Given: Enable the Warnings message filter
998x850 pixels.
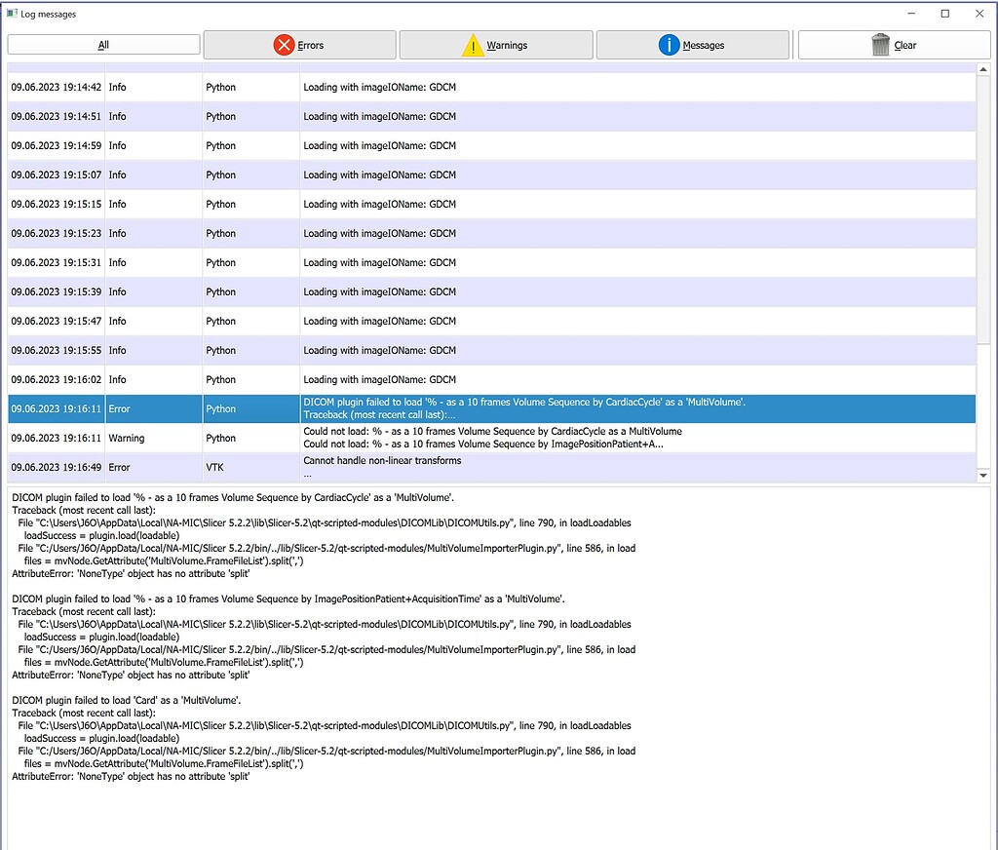Looking at the screenshot, I should [495, 44].
